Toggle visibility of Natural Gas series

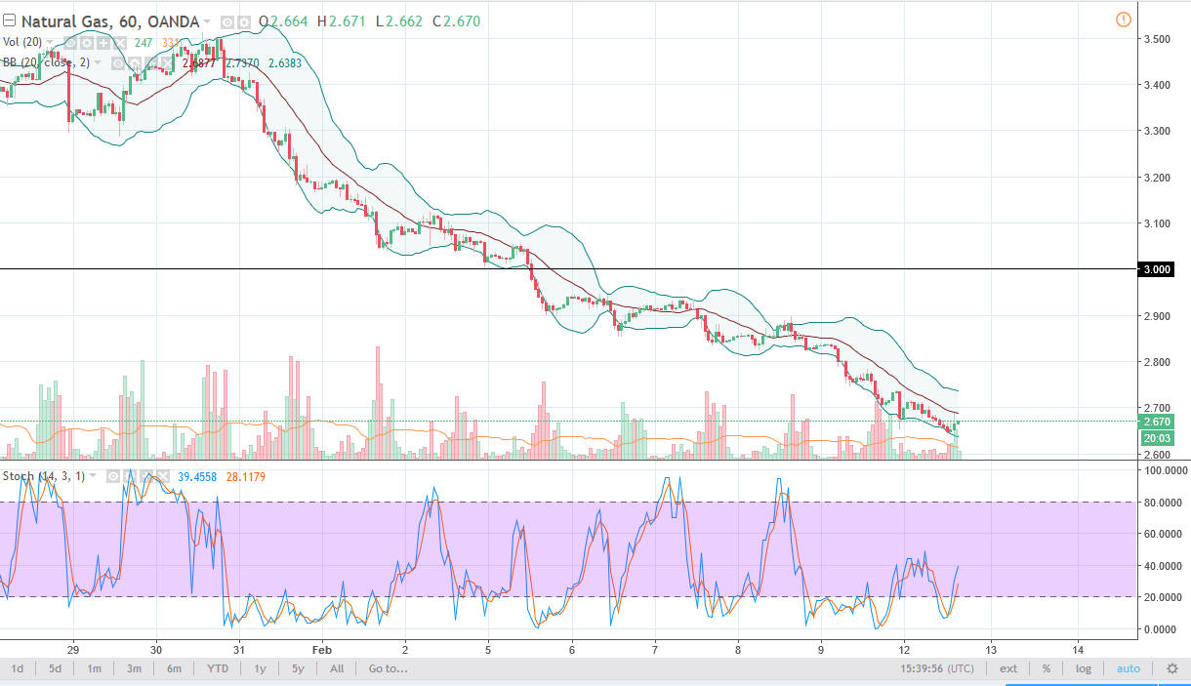coord(227,21)
